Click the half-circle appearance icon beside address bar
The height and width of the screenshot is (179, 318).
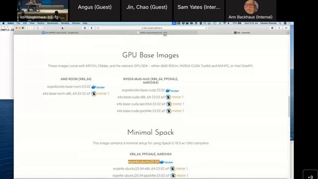pos(91,28)
